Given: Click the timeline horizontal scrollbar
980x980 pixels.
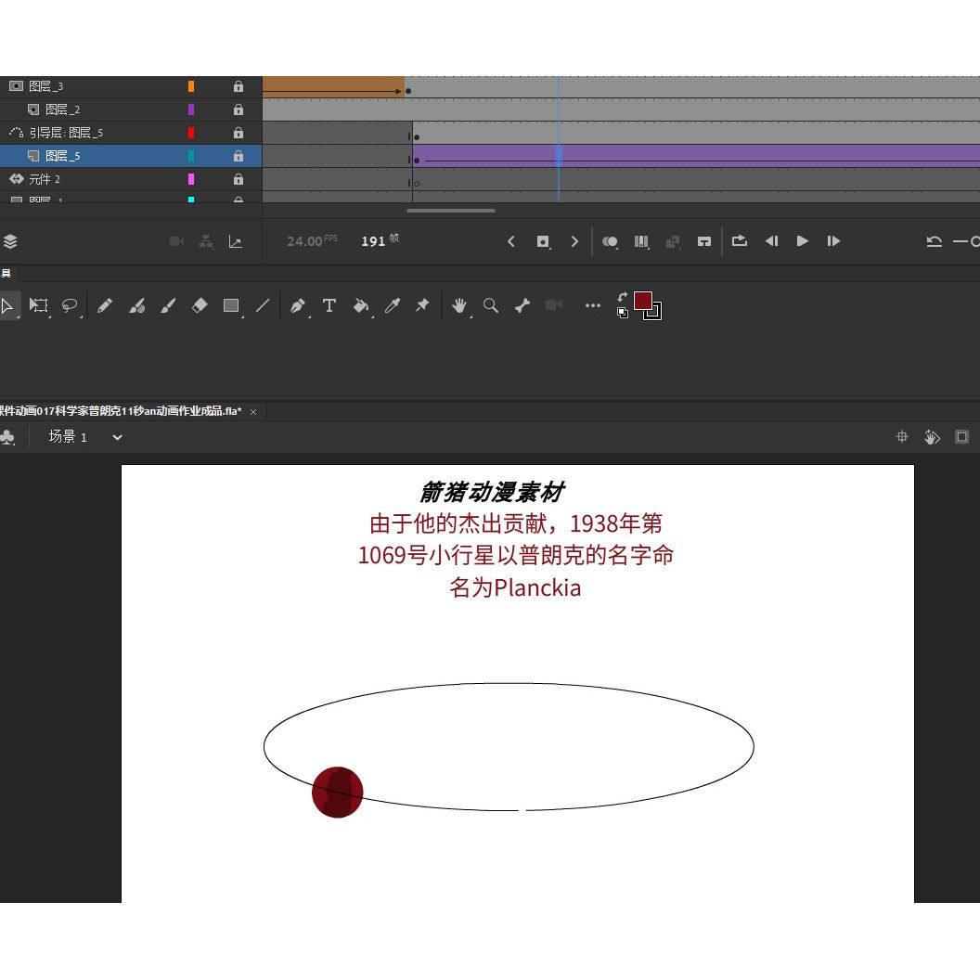Looking at the screenshot, I should pos(451,211).
